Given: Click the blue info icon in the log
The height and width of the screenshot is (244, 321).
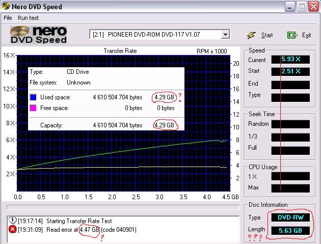Looking at the screenshot, I should pos(12,221).
